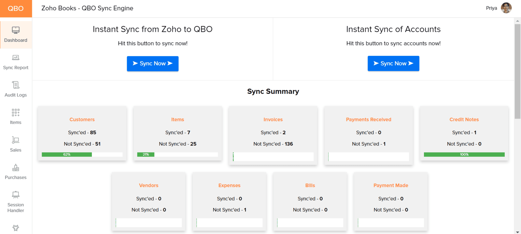Viewport: 521px width, 234px height.
Task: Click the Items 21% progress bar
Action: [178, 155]
